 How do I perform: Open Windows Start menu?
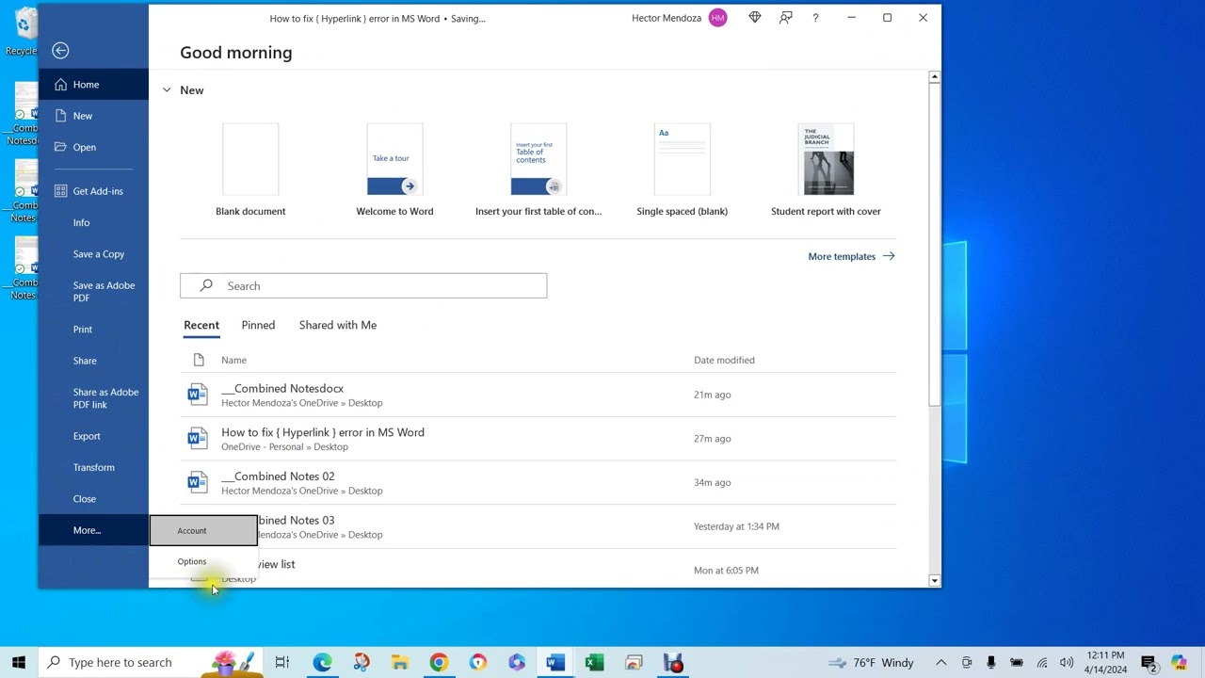click(x=19, y=662)
